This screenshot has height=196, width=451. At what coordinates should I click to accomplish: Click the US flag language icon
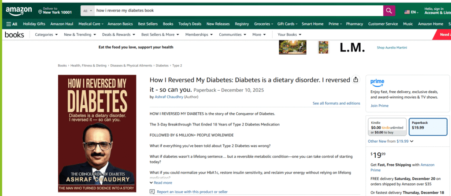coord(407,12)
